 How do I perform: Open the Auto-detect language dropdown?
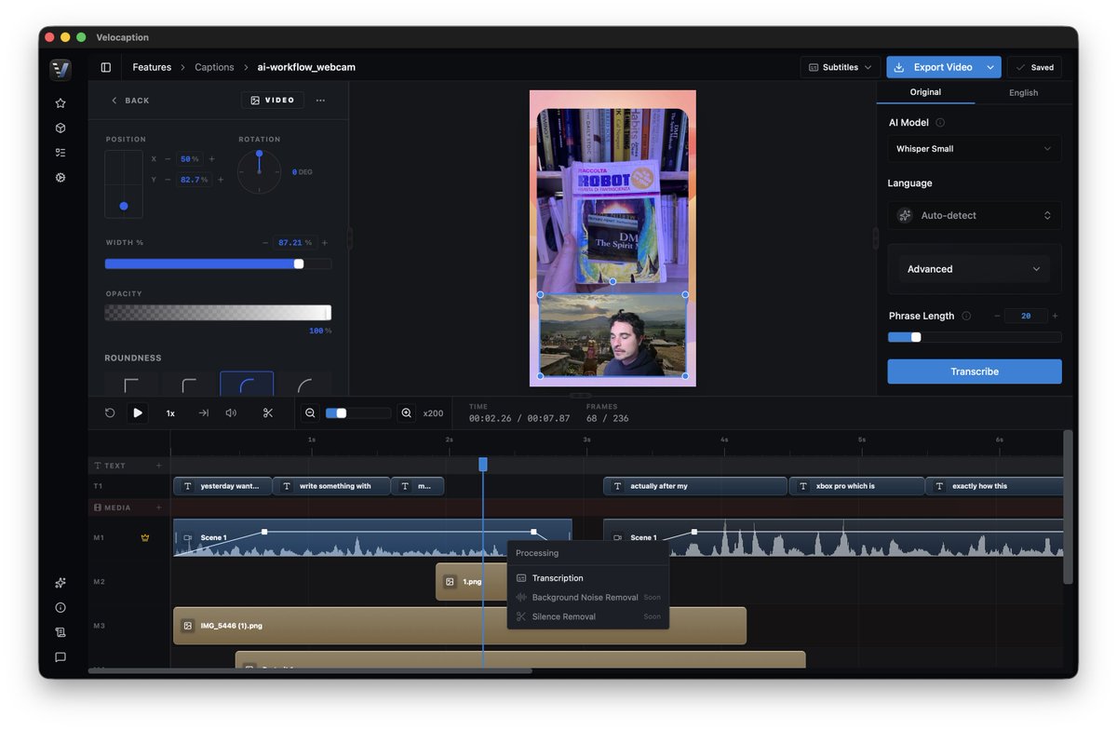pyautogui.click(x=975, y=215)
